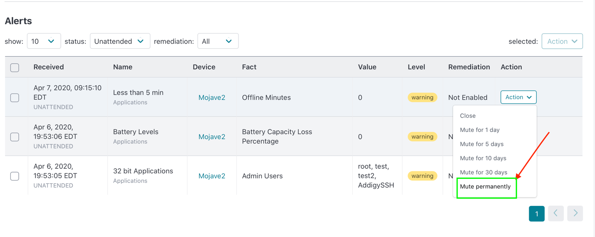Screen dimensions: 595x237
Task: Open the selected Action dropdown
Action: point(562,41)
